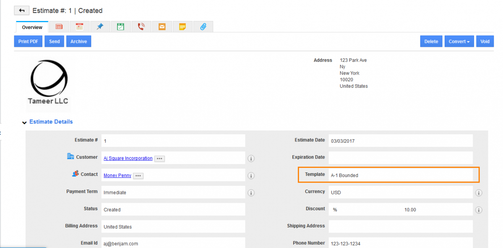Open the green tasks checkmark tab

(x=120, y=27)
